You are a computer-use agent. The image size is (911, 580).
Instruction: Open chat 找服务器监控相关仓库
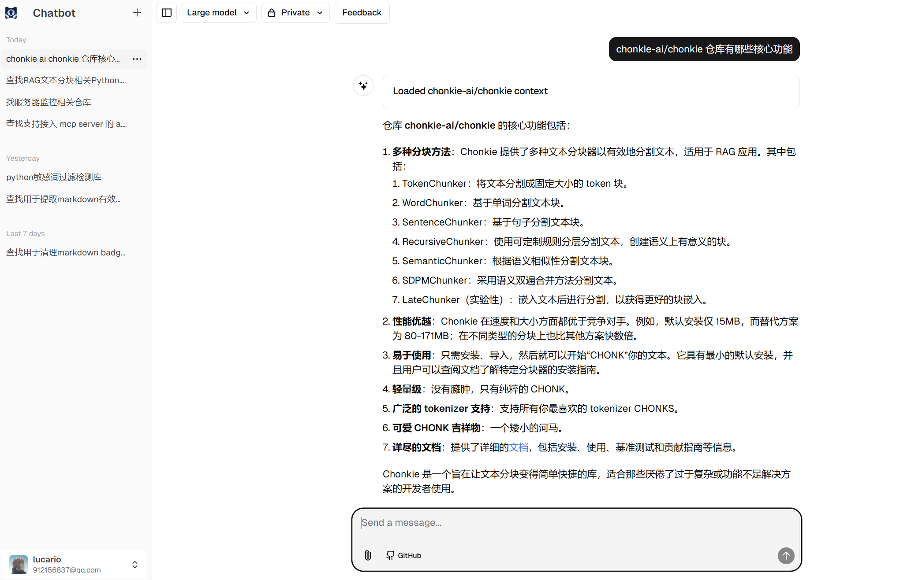(x=74, y=102)
